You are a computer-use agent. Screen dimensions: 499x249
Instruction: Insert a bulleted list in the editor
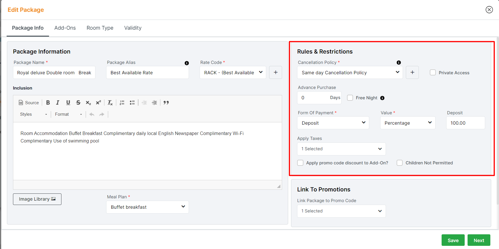click(132, 102)
